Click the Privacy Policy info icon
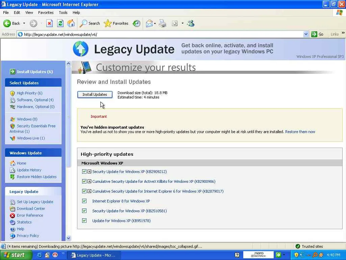This screenshot has height=260, width=346. click(x=13, y=236)
